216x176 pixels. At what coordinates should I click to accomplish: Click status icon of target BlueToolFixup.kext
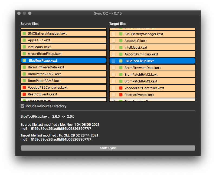121,61
